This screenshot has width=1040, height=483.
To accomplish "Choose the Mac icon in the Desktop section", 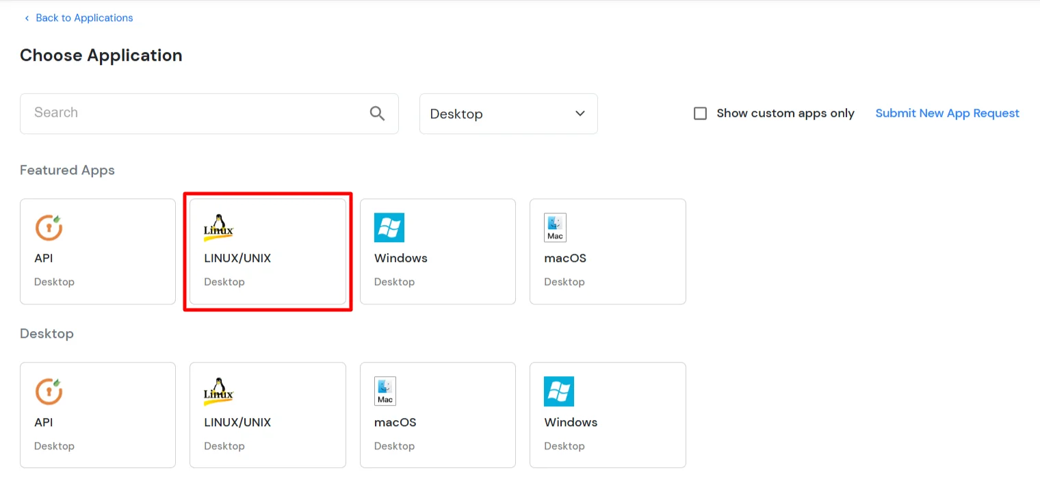I will pyautogui.click(x=385, y=391).
